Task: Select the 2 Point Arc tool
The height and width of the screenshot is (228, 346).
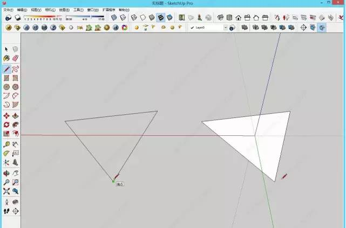Action: [x=15, y=96]
